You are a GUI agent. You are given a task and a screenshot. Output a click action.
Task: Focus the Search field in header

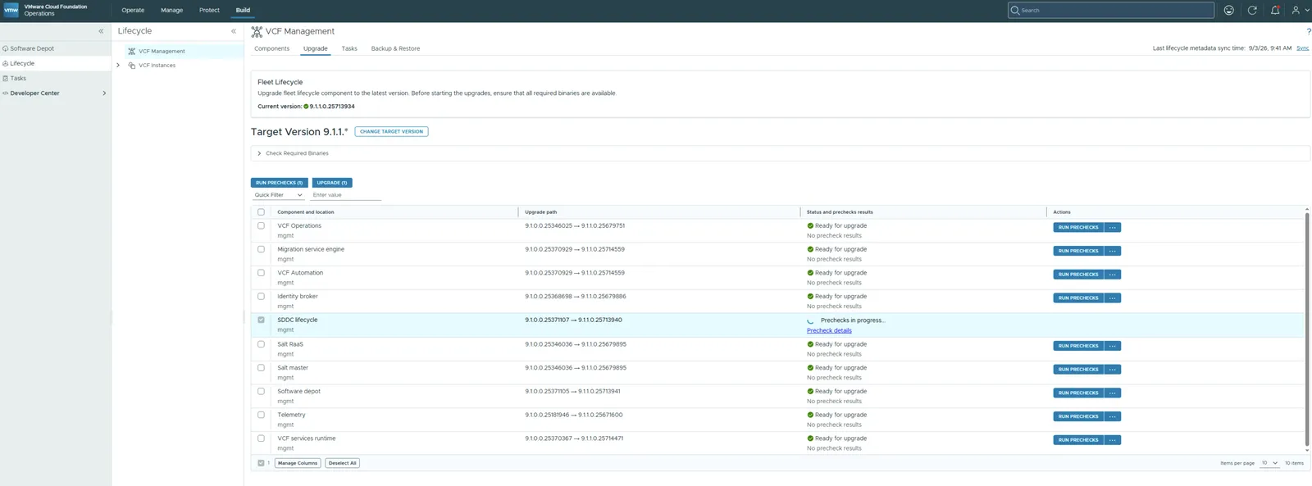(1111, 10)
